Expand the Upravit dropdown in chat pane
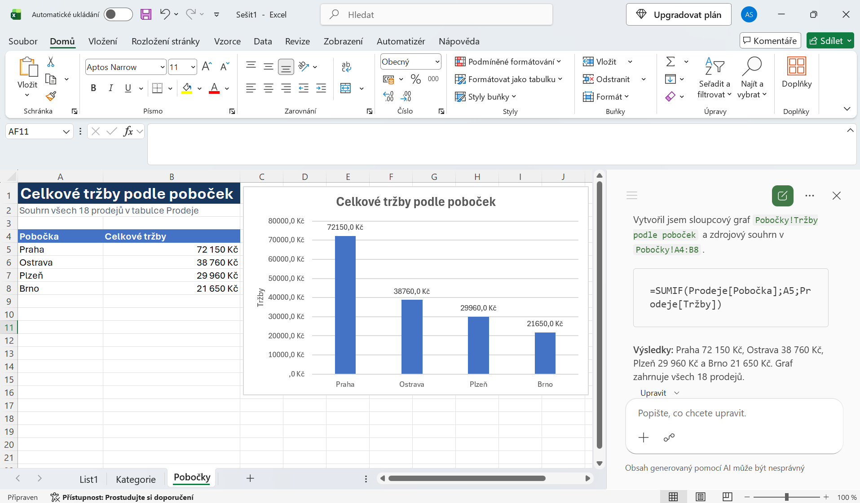860x503 pixels. (x=660, y=393)
